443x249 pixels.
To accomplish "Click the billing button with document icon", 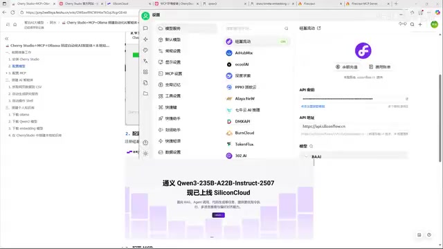I will click(x=380, y=67).
